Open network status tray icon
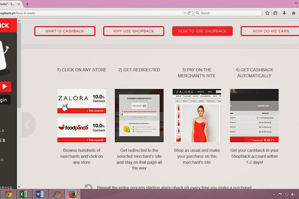 click(x=286, y=194)
